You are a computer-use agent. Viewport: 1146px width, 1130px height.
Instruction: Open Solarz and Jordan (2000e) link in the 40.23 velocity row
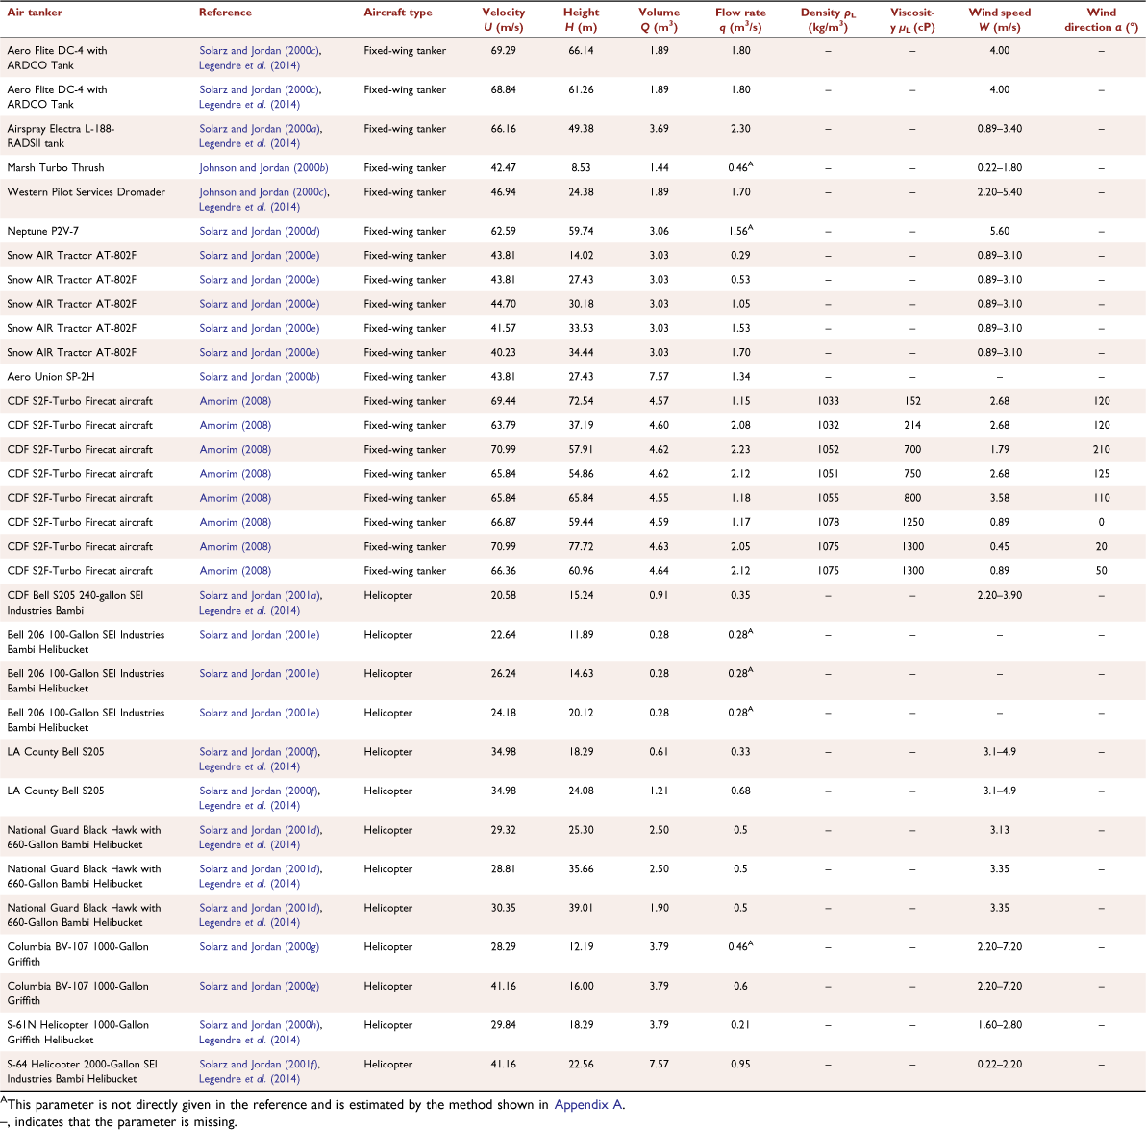click(260, 352)
